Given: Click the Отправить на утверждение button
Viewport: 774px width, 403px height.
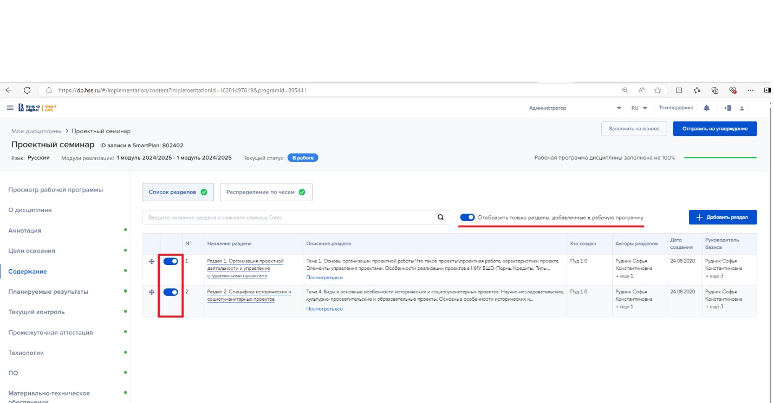Looking at the screenshot, I should click(x=714, y=129).
